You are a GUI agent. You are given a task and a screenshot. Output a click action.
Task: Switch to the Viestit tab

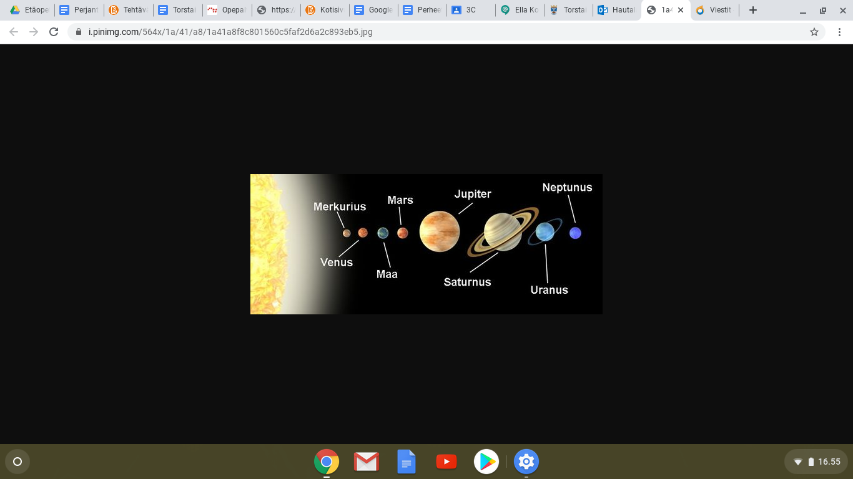pyautogui.click(x=714, y=10)
